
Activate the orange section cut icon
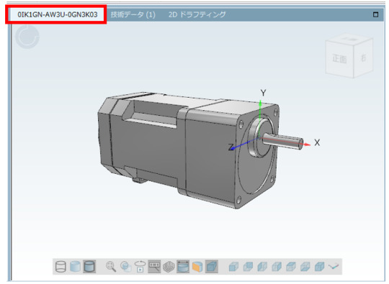[x=197, y=267]
